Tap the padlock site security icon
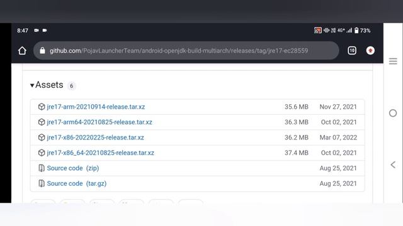Viewport: 403px width, 226px height. click(42, 50)
